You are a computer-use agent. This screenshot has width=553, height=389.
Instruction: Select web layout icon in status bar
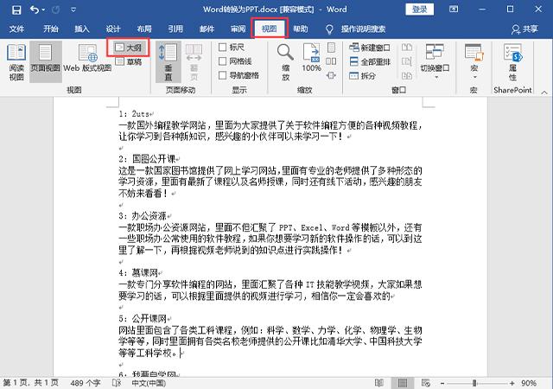point(426,383)
